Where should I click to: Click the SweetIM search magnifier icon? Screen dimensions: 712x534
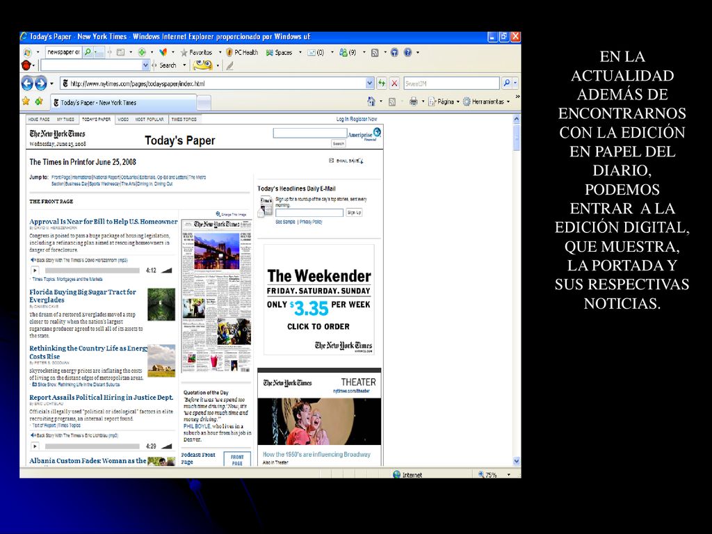click(506, 83)
